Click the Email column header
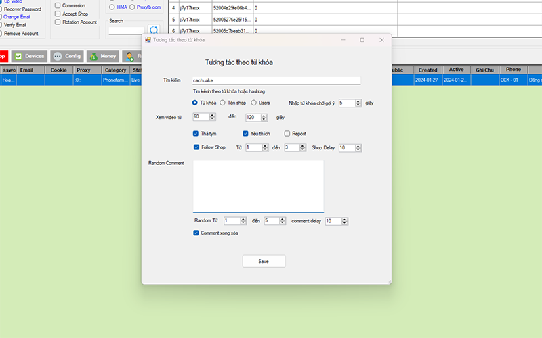The height and width of the screenshot is (338, 542). [x=30, y=70]
